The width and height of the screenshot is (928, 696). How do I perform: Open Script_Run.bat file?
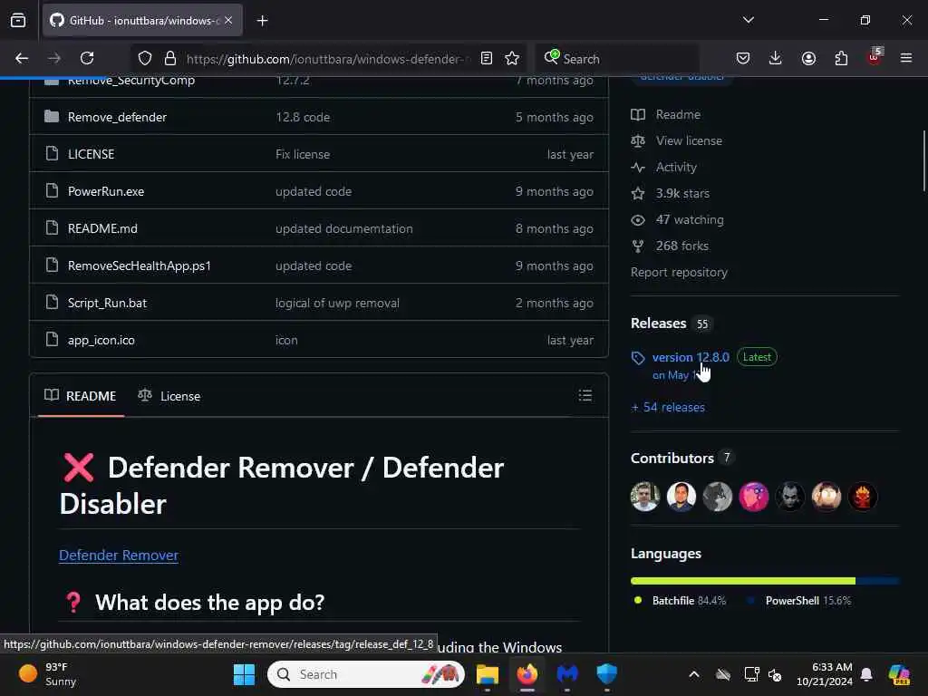point(107,303)
